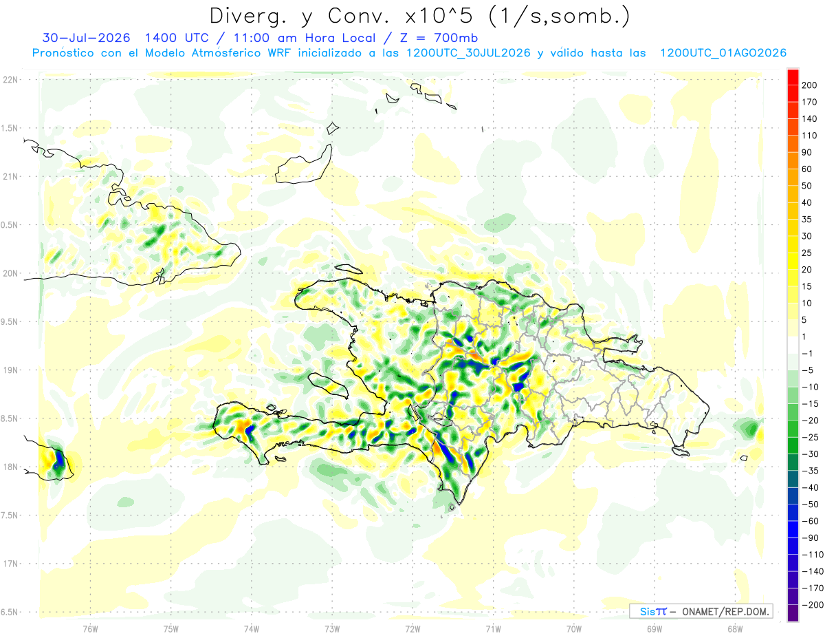
Task: Click the '69W' longitude label
Action: [x=654, y=628]
